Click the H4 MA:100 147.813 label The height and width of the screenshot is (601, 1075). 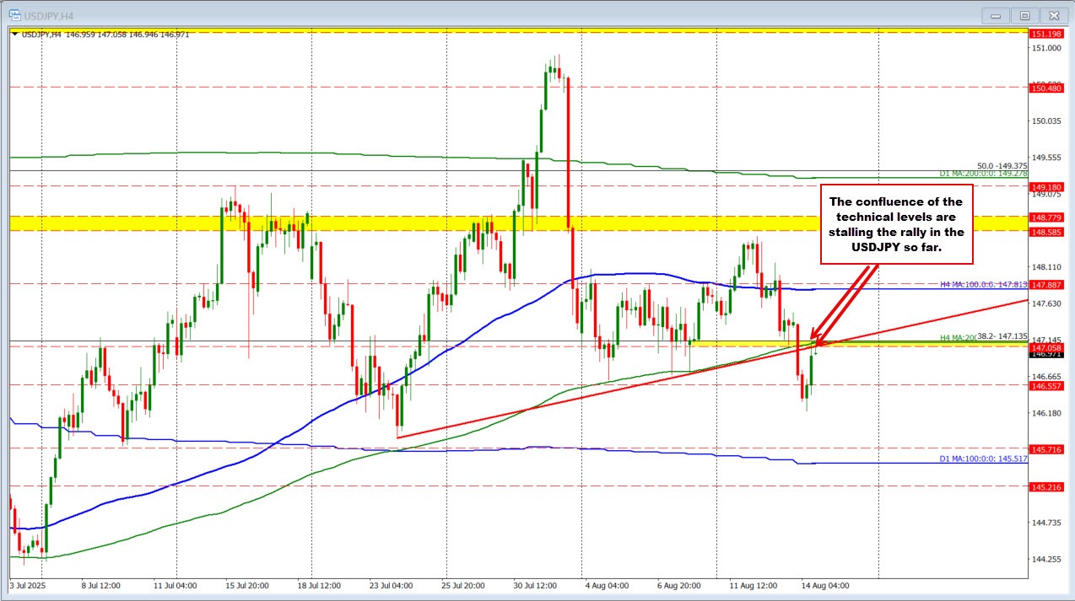point(983,285)
